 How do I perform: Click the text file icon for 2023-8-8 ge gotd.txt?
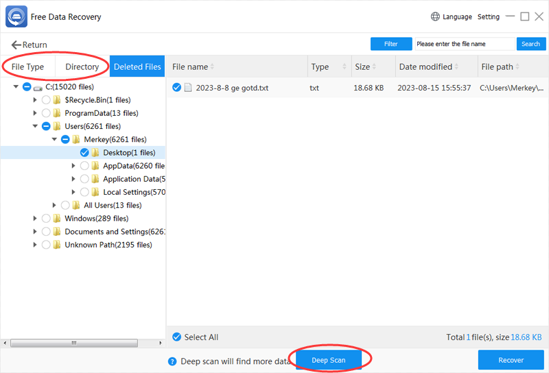[187, 88]
